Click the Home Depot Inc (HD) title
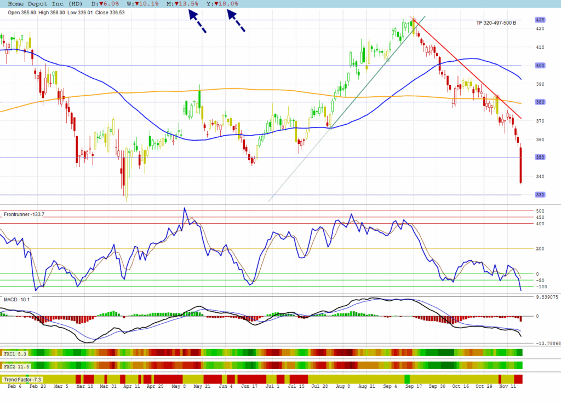Viewport: 561px width, 402px height. click(x=45, y=4)
